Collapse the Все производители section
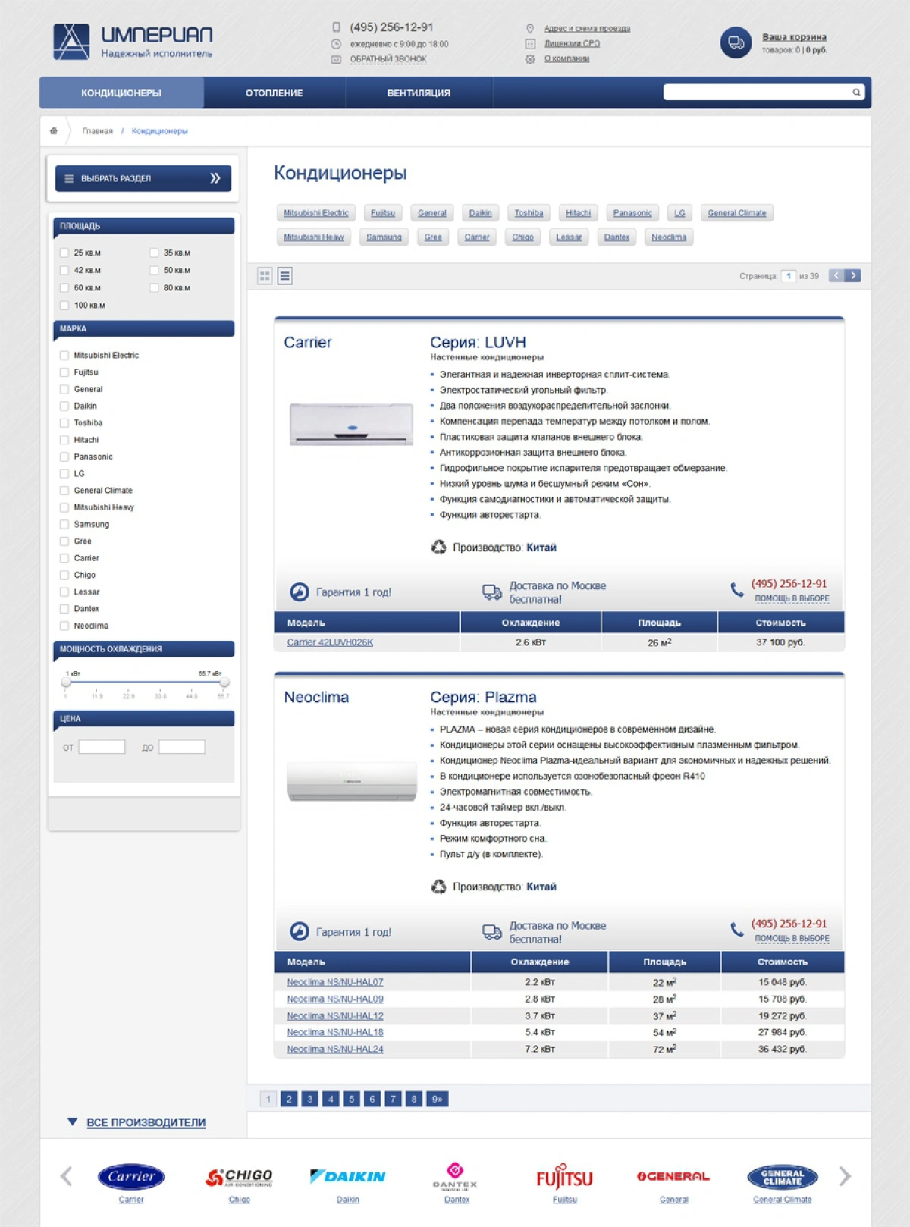 (137, 1122)
